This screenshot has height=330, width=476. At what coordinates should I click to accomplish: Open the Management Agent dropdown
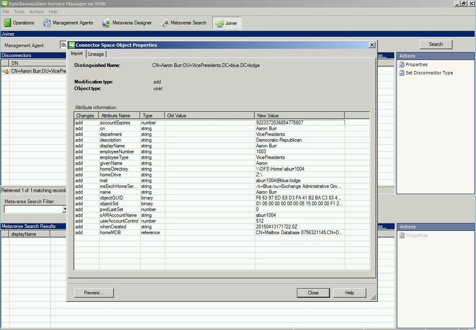click(64, 45)
